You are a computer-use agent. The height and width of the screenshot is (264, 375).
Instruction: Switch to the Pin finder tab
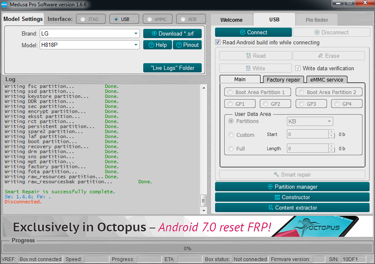tap(317, 20)
